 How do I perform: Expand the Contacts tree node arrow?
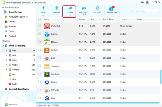pos(6,70)
